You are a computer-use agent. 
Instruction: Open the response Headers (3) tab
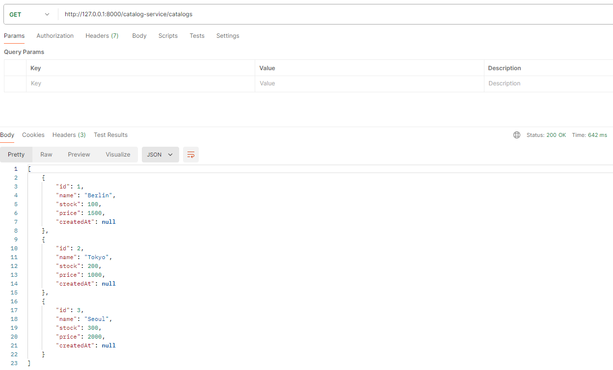[69, 135]
